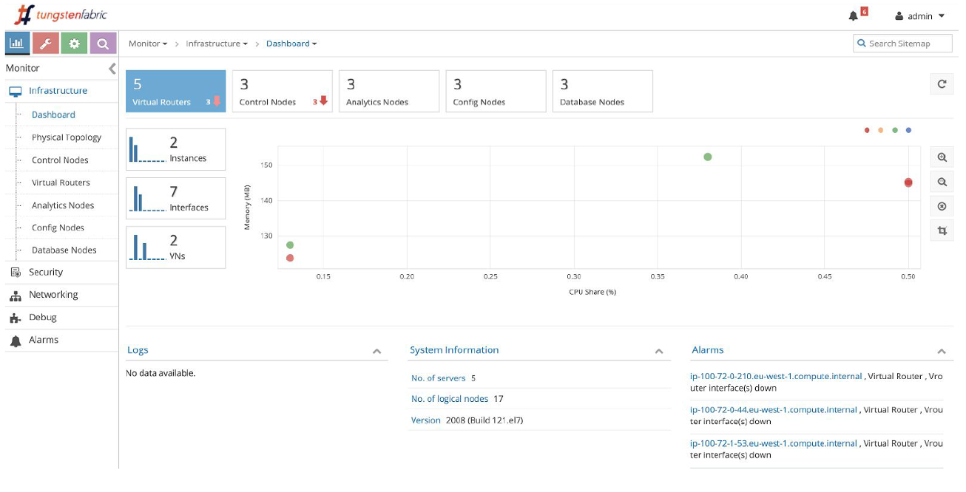Viewport: 966px width, 492px height.
Task: Open Physical Topology in the sidebar
Action: click(x=67, y=137)
